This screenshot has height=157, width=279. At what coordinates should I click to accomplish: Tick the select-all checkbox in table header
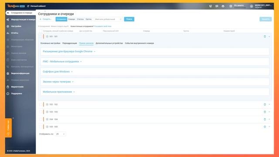coord(41,31)
